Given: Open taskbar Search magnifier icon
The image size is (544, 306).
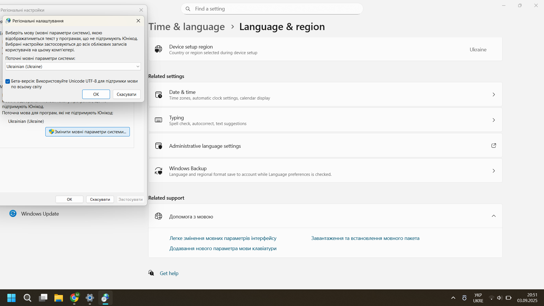Looking at the screenshot, I should point(27,298).
